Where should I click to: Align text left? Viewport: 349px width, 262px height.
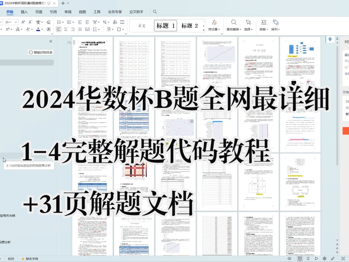coord(59,29)
